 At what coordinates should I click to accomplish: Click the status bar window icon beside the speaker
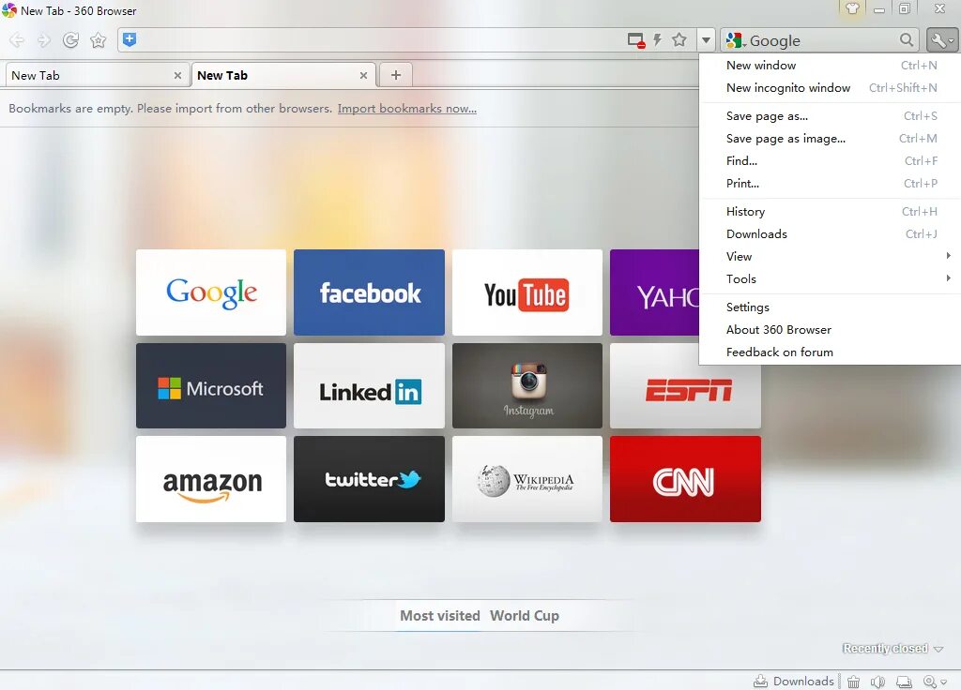[904, 682]
